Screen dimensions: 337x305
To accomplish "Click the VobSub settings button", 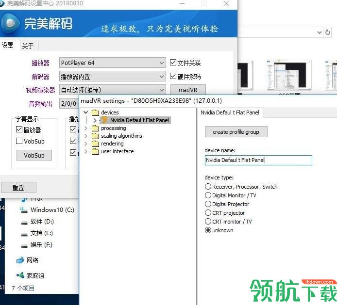I will tap(34, 155).
